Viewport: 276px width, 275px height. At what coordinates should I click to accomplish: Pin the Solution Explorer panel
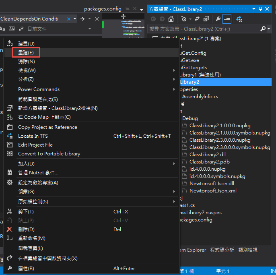point(261,9)
